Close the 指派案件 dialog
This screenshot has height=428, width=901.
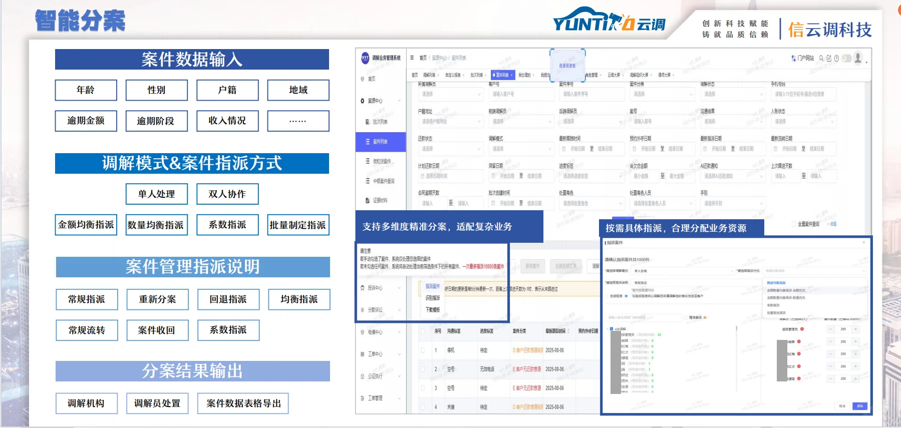(863, 242)
